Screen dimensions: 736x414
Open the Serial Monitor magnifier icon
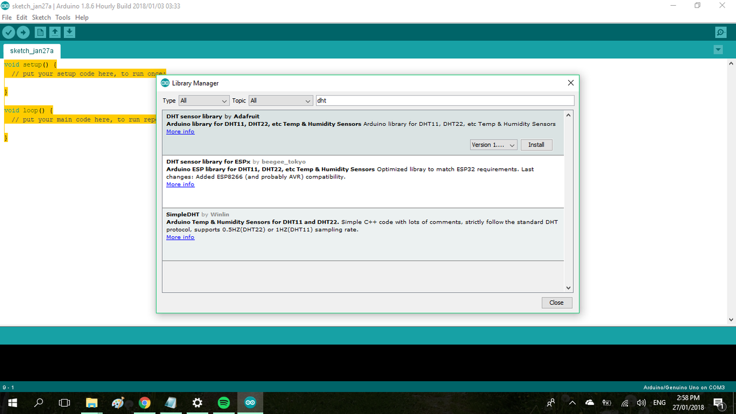pyautogui.click(x=720, y=33)
